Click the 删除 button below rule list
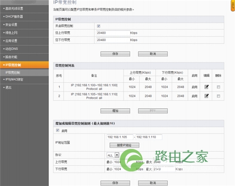Screen dimensions: 235x186 click(153, 111)
